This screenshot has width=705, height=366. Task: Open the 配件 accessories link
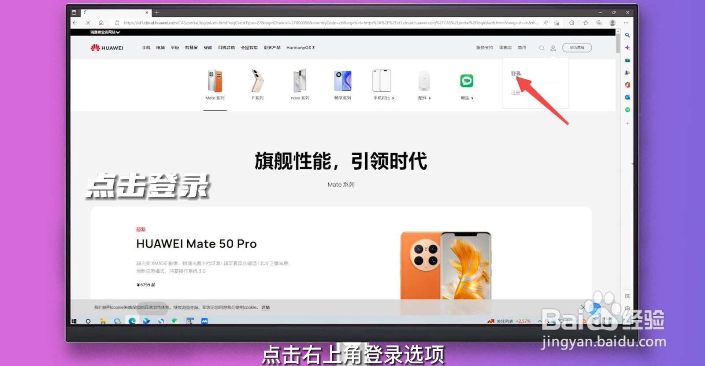click(424, 98)
